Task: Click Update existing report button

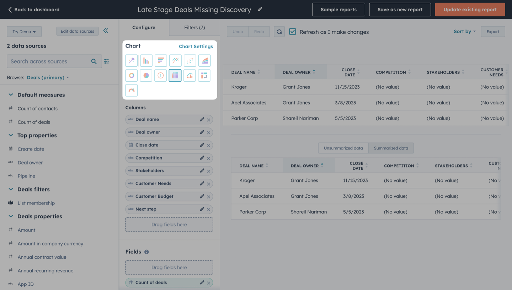Action: coord(470,10)
